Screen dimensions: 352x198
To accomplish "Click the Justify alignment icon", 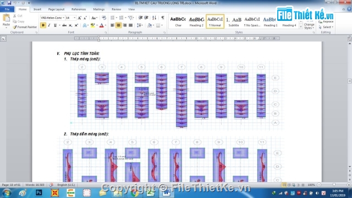I will 130,25.
